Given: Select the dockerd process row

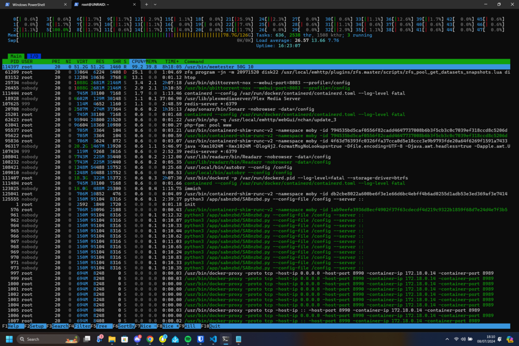Looking at the screenshot, I should (x=256, y=178).
